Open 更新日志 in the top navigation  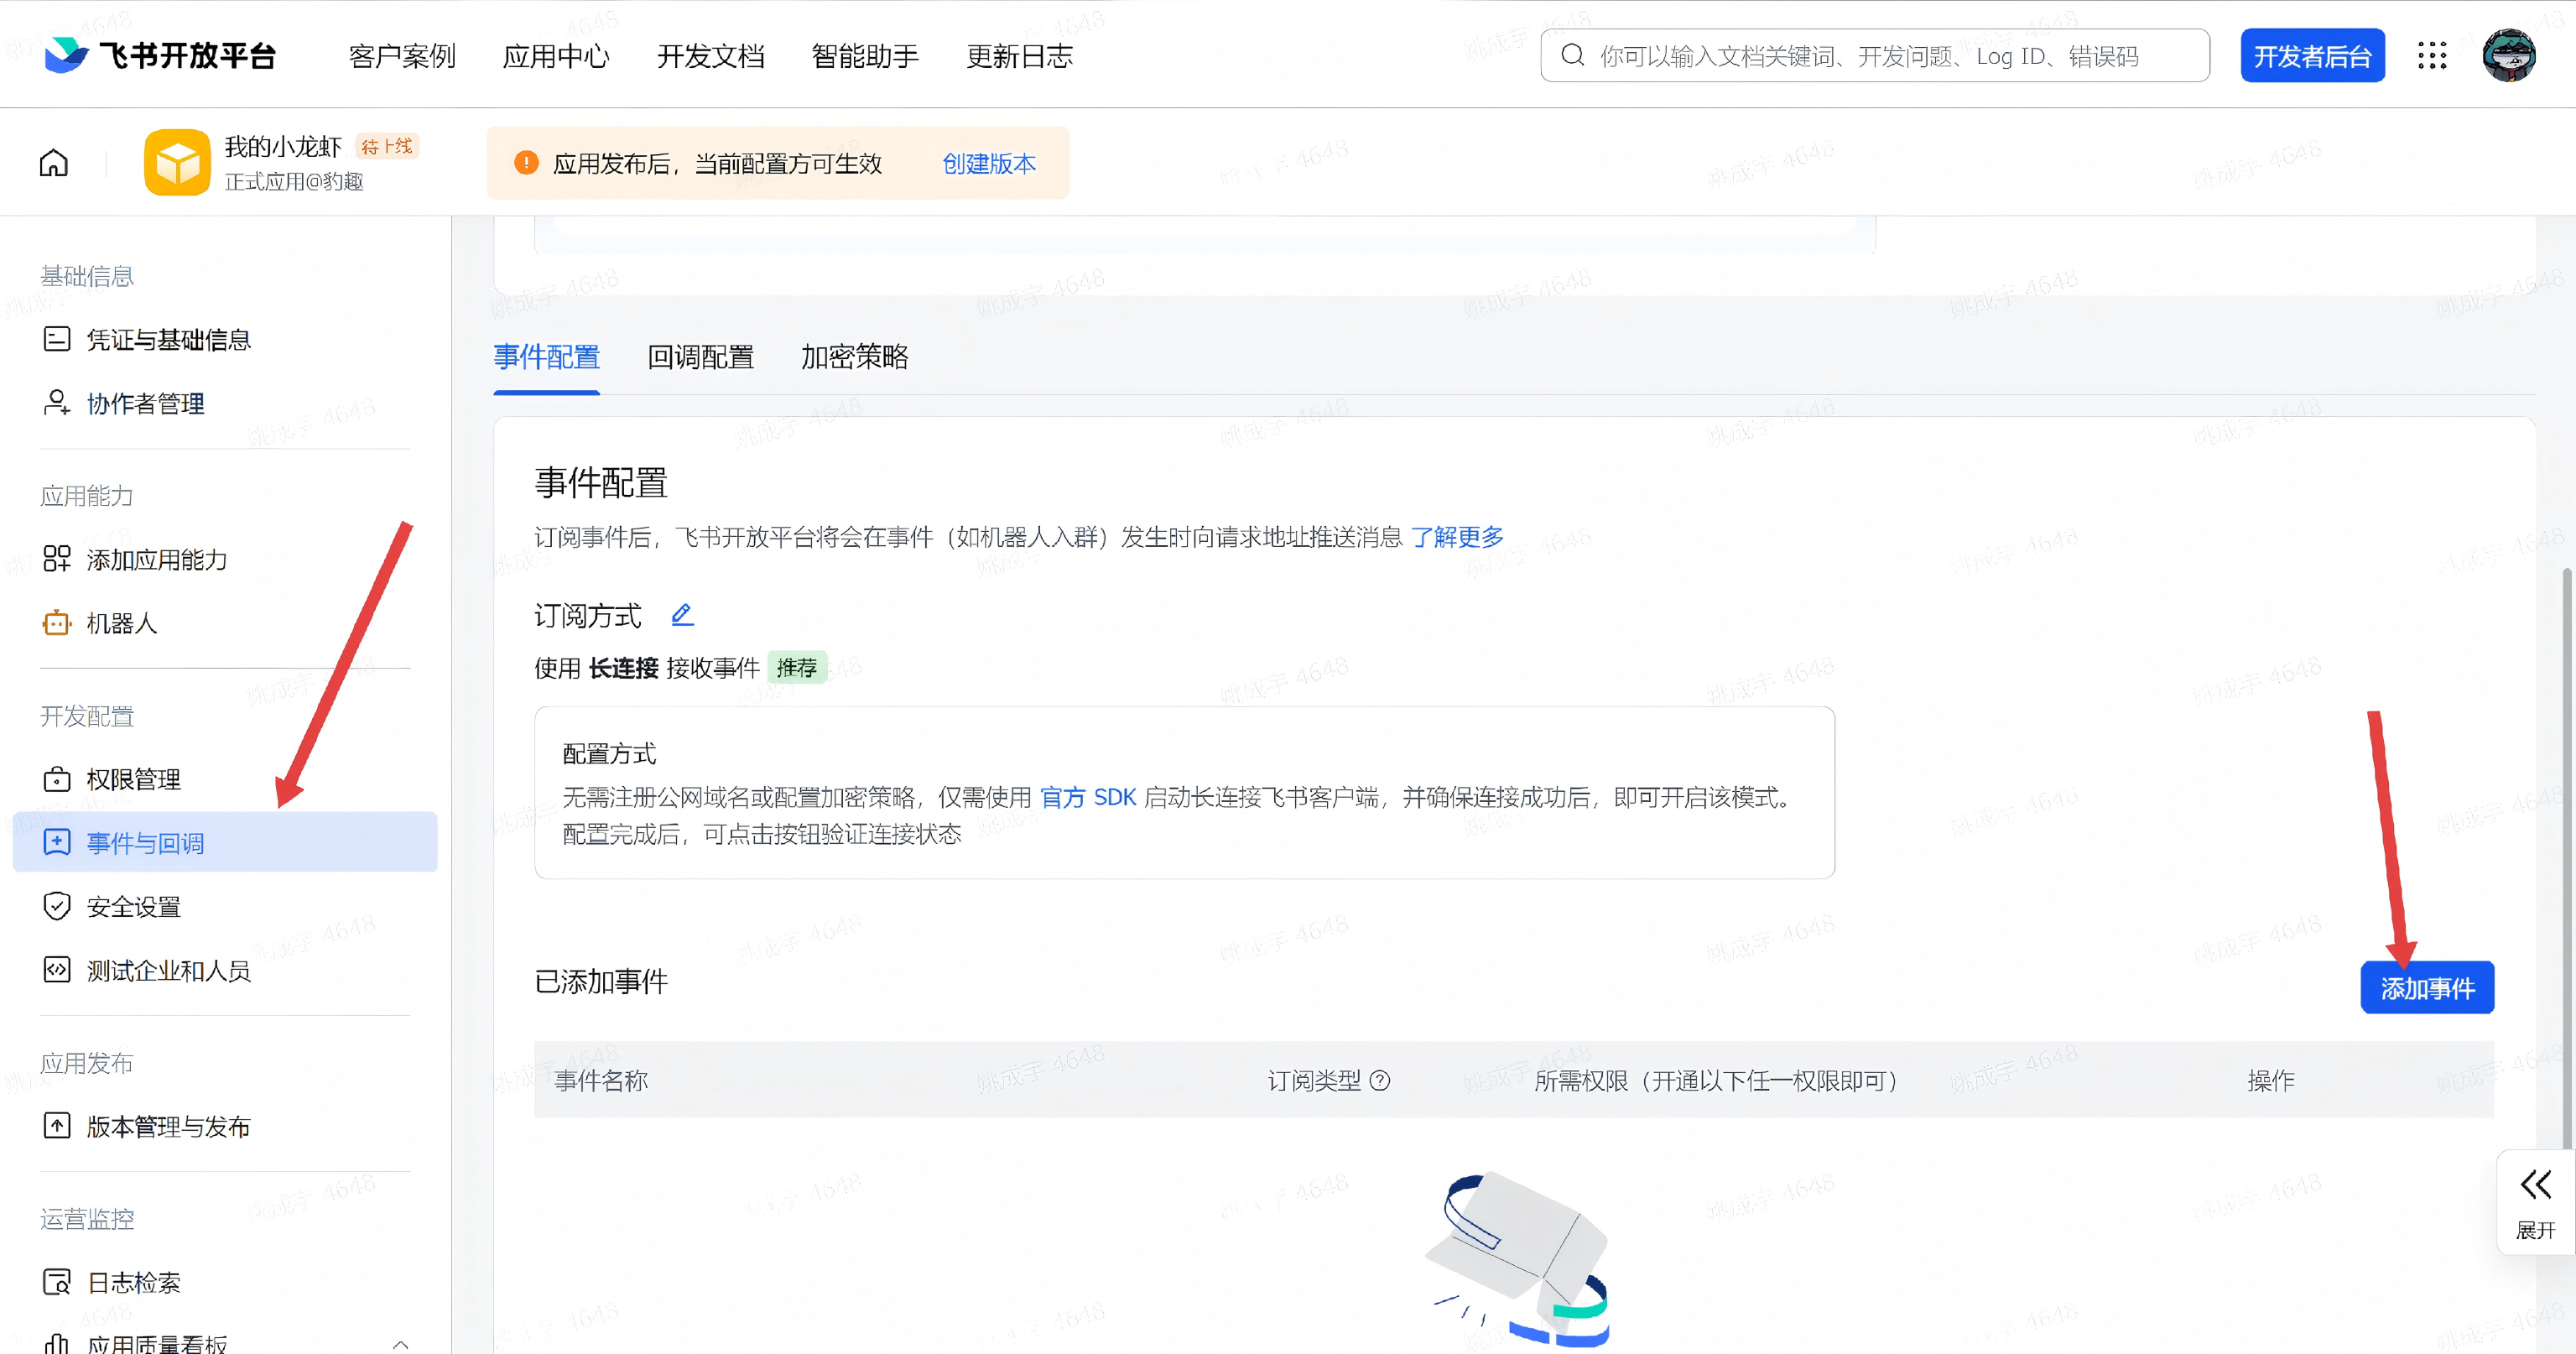coord(1019,56)
